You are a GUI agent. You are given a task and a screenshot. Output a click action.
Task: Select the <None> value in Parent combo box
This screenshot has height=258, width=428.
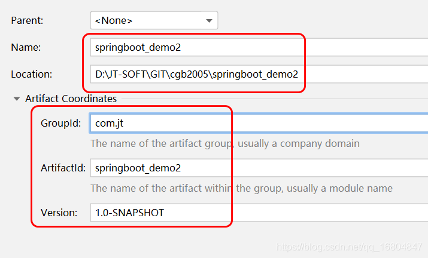pos(114,21)
